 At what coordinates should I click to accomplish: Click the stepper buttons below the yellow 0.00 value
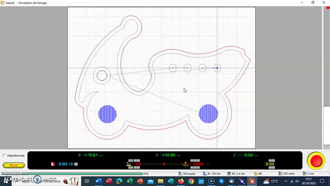(271, 168)
